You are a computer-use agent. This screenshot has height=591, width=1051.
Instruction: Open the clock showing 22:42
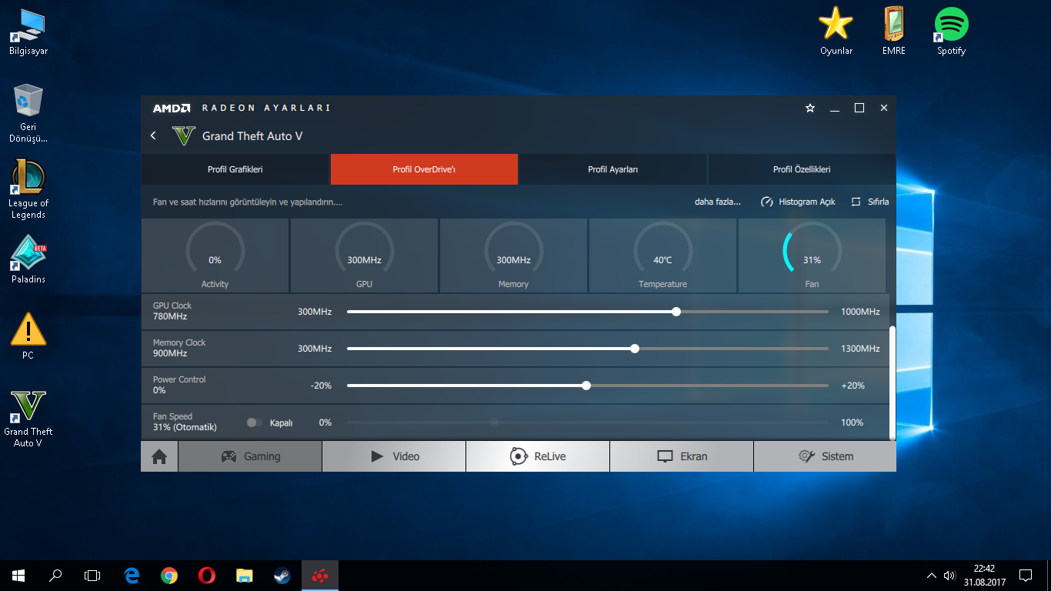984,575
